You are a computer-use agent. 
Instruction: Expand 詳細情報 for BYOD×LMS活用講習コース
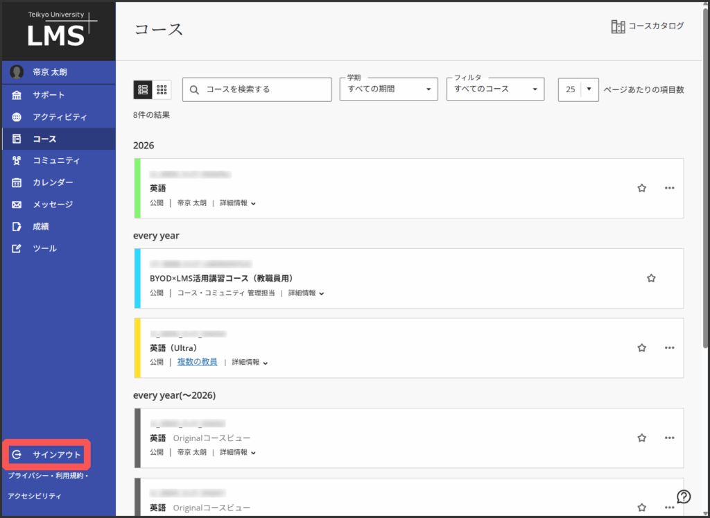click(306, 293)
